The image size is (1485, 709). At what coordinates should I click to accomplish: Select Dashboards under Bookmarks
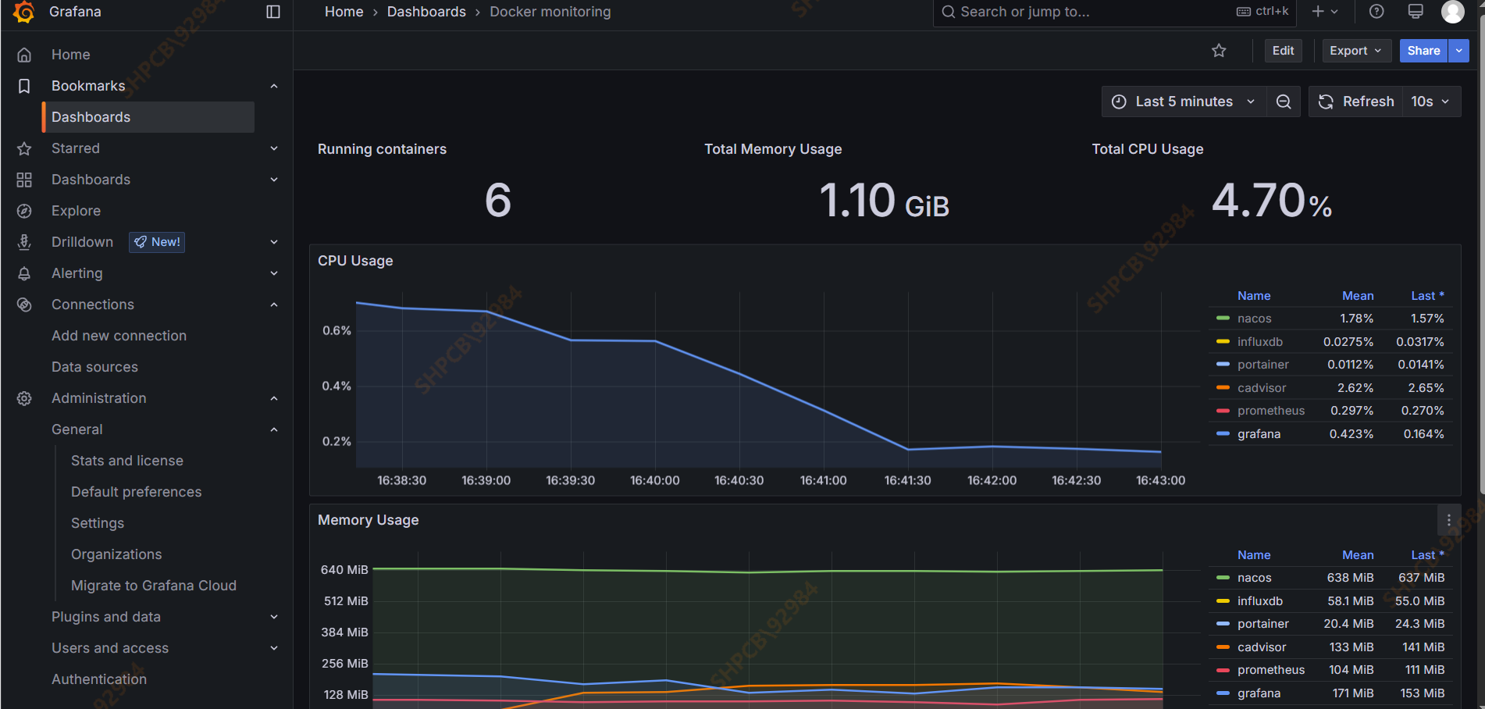coord(148,117)
